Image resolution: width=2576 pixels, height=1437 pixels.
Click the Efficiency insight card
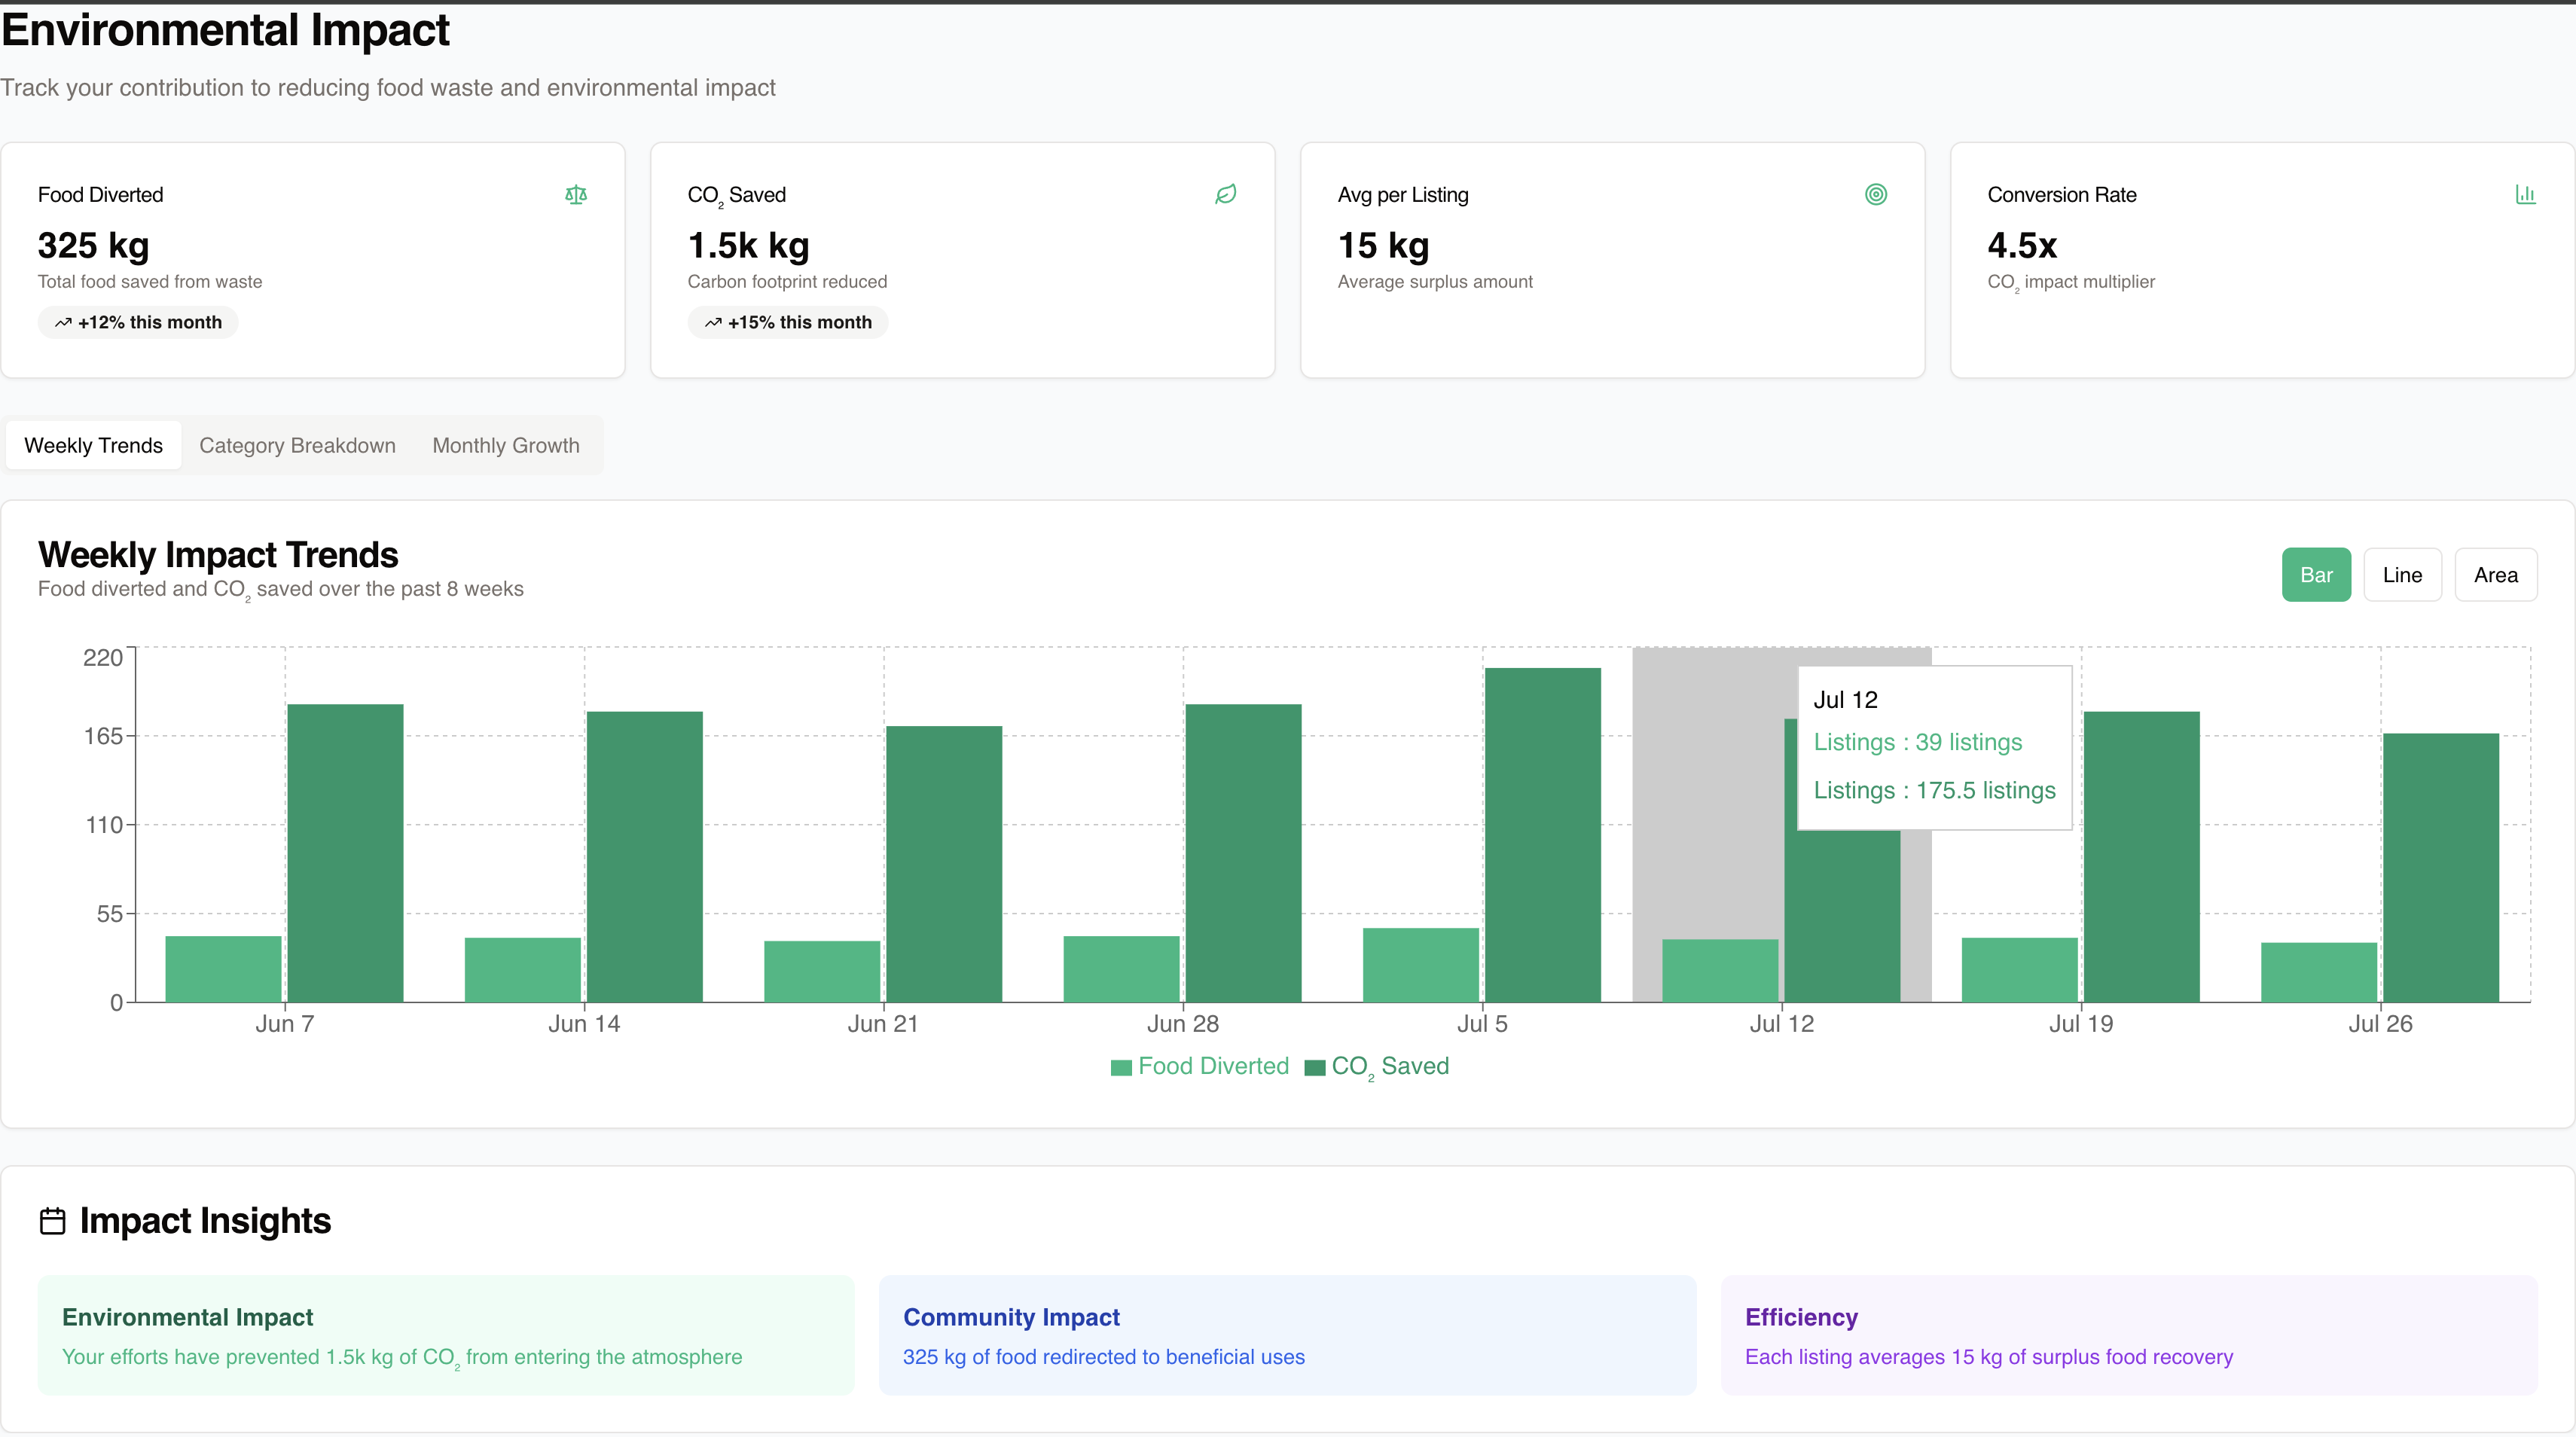pyautogui.click(x=2128, y=1334)
